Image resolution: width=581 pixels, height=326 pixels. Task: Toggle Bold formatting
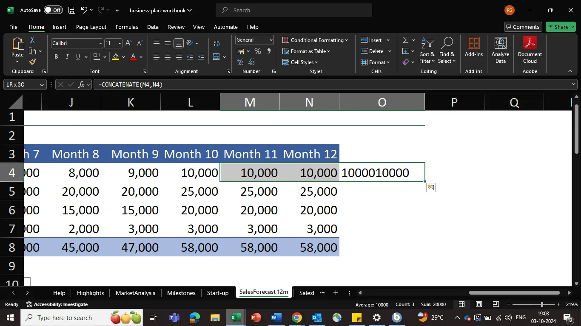click(56, 57)
